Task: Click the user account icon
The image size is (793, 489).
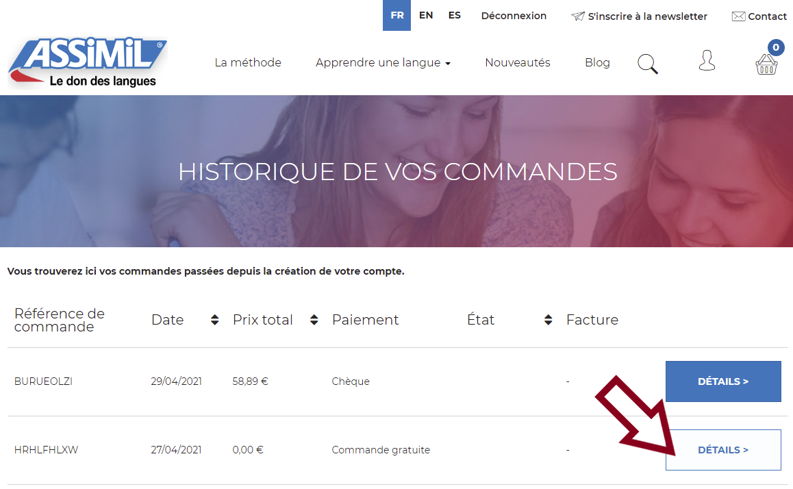Action: [707, 62]
